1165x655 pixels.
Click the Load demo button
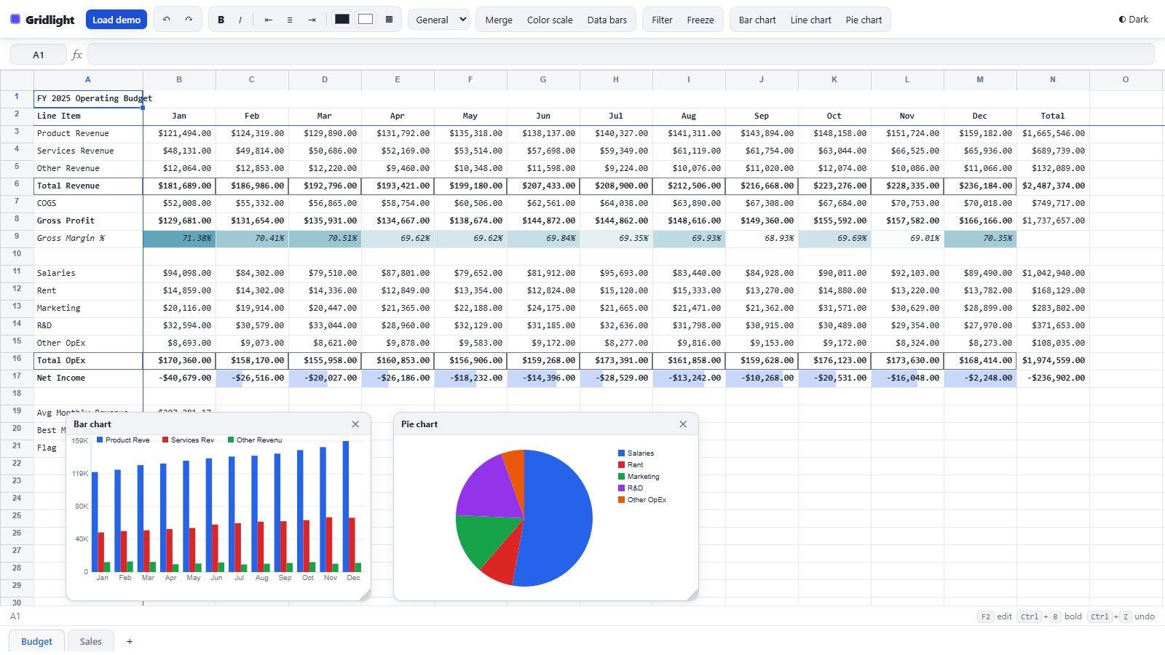[116, 20]
